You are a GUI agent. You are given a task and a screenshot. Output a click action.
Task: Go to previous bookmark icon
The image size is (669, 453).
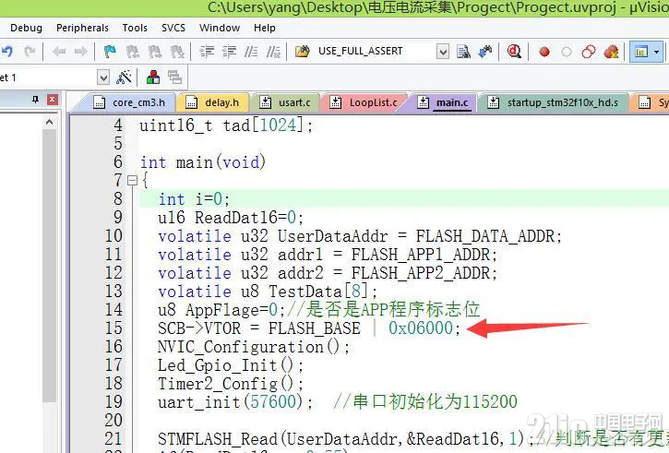pyautogui.click(x=132, y=52)
